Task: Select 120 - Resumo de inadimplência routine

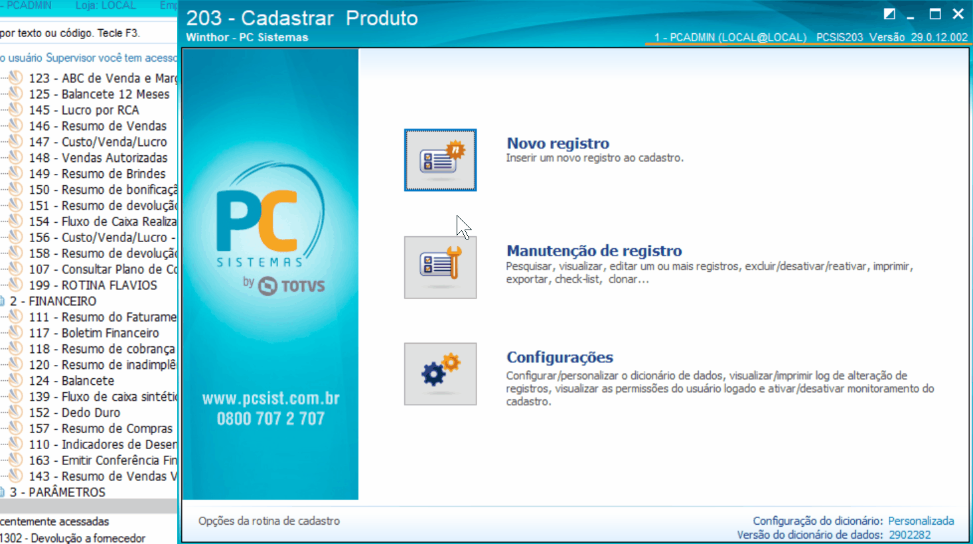Action: [103, 365]
